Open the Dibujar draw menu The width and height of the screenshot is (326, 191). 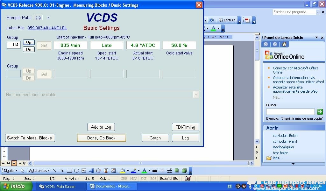tap(11, 171)
